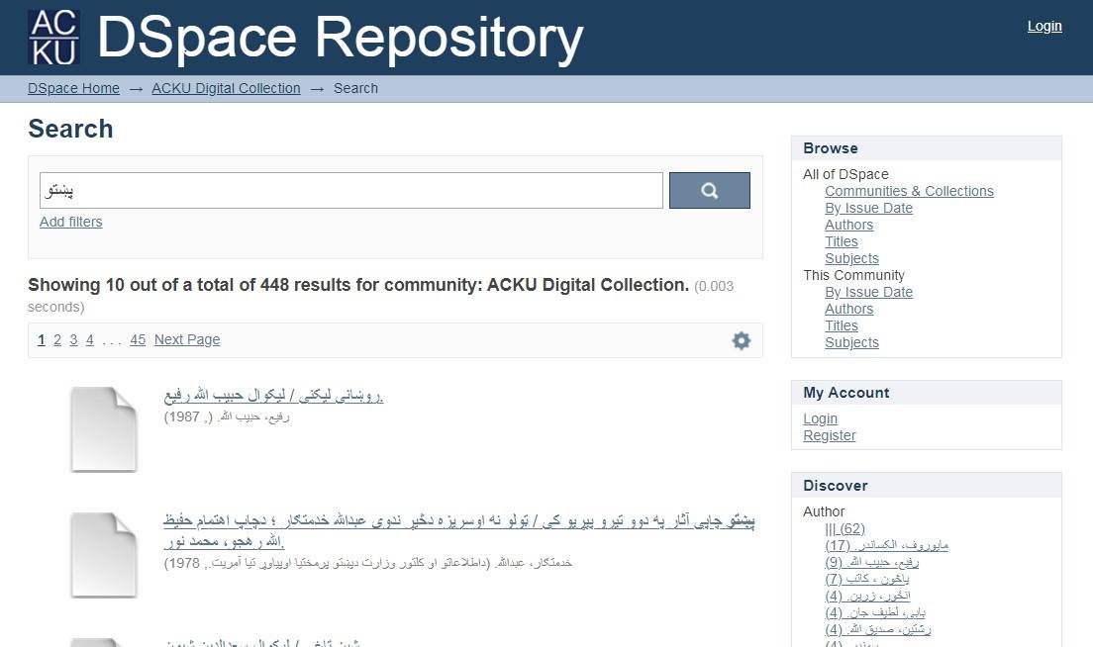Click Login under My Account sidebar
Viewport: 1093px width, 647px height.
pos(820,418)
